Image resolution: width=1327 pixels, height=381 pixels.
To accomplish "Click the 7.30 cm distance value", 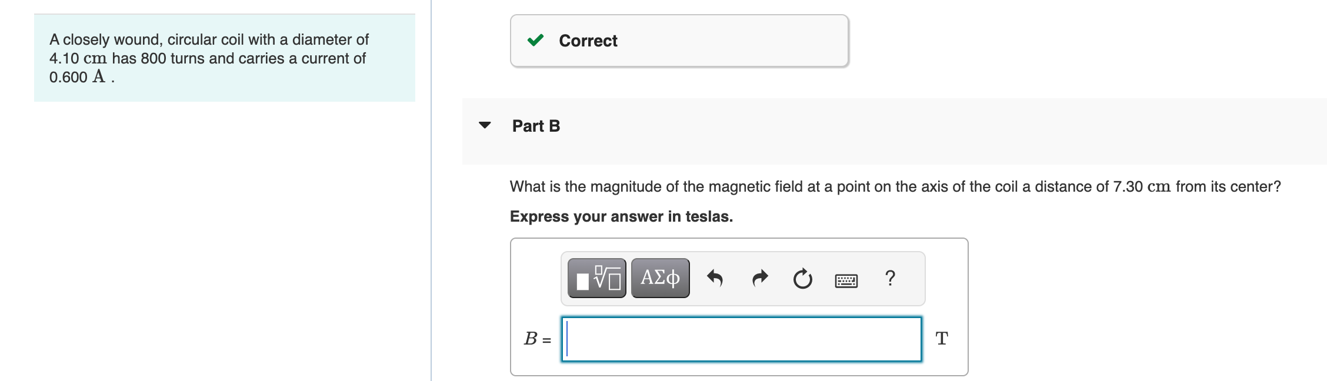I will pyautogui.click(x=1141, y=187).
